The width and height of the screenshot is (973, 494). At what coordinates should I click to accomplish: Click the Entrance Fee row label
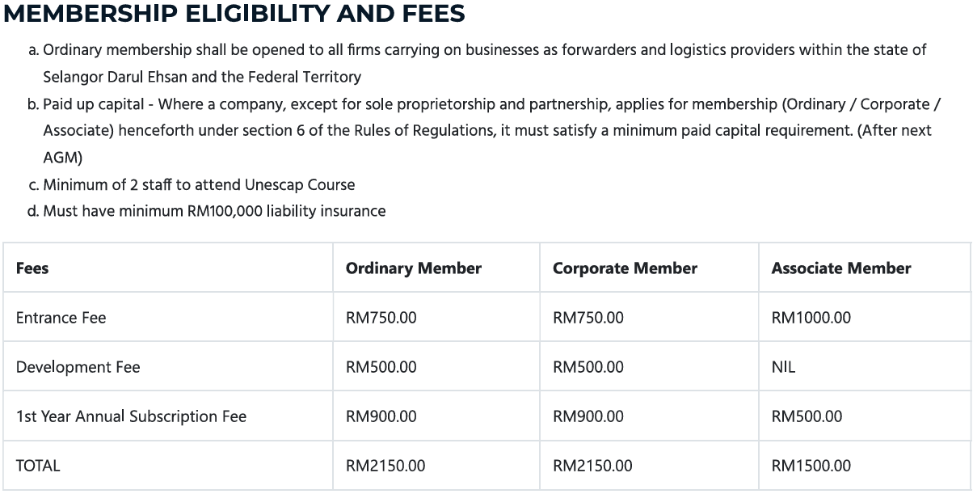pyautogui.click(x=61, y=318)
